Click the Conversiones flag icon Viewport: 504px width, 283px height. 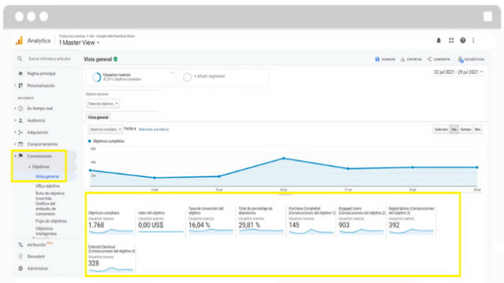click(x=21, y=156)
